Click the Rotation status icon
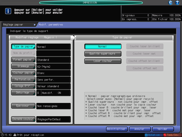Viewport: 182px width, 137px height. coord(146,135)
